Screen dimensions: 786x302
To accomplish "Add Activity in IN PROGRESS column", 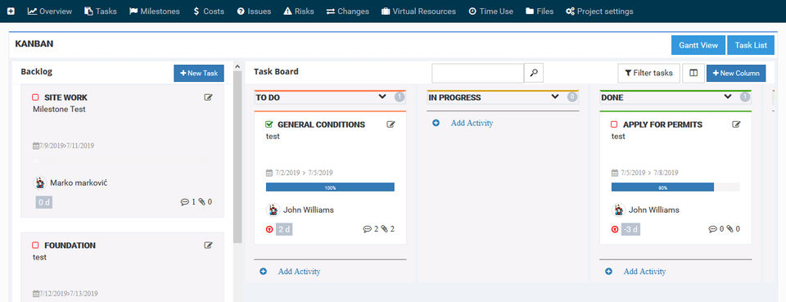I will coord(472,123).
